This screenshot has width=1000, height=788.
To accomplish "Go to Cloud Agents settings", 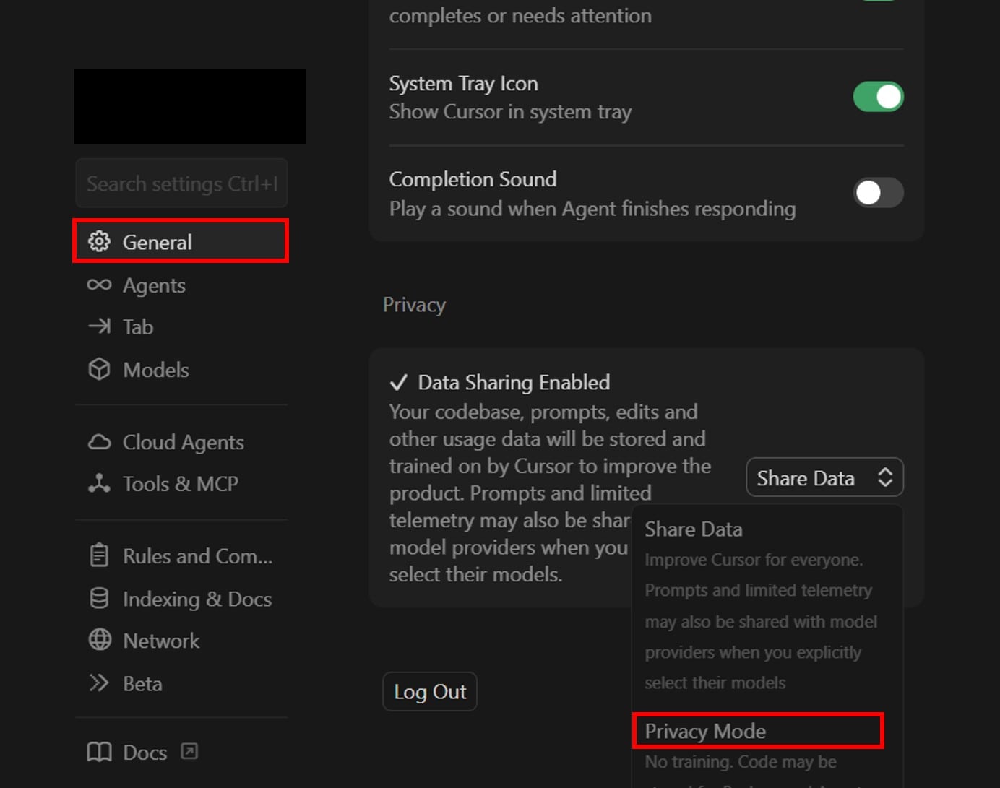I will pyautogui.click(x=183, y=442).
